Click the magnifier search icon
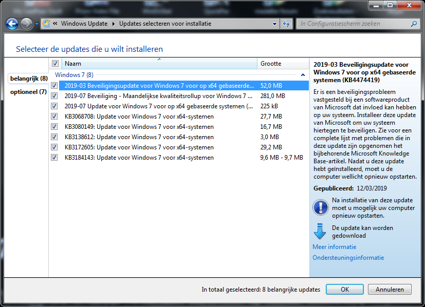Image resolution: width=425 pixels, height=307 pixels. (414, 24)
